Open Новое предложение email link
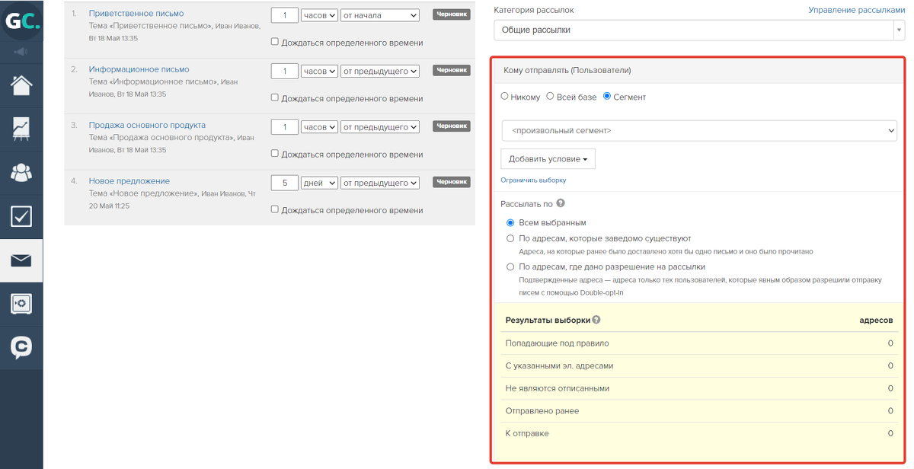 pos(129,181)
